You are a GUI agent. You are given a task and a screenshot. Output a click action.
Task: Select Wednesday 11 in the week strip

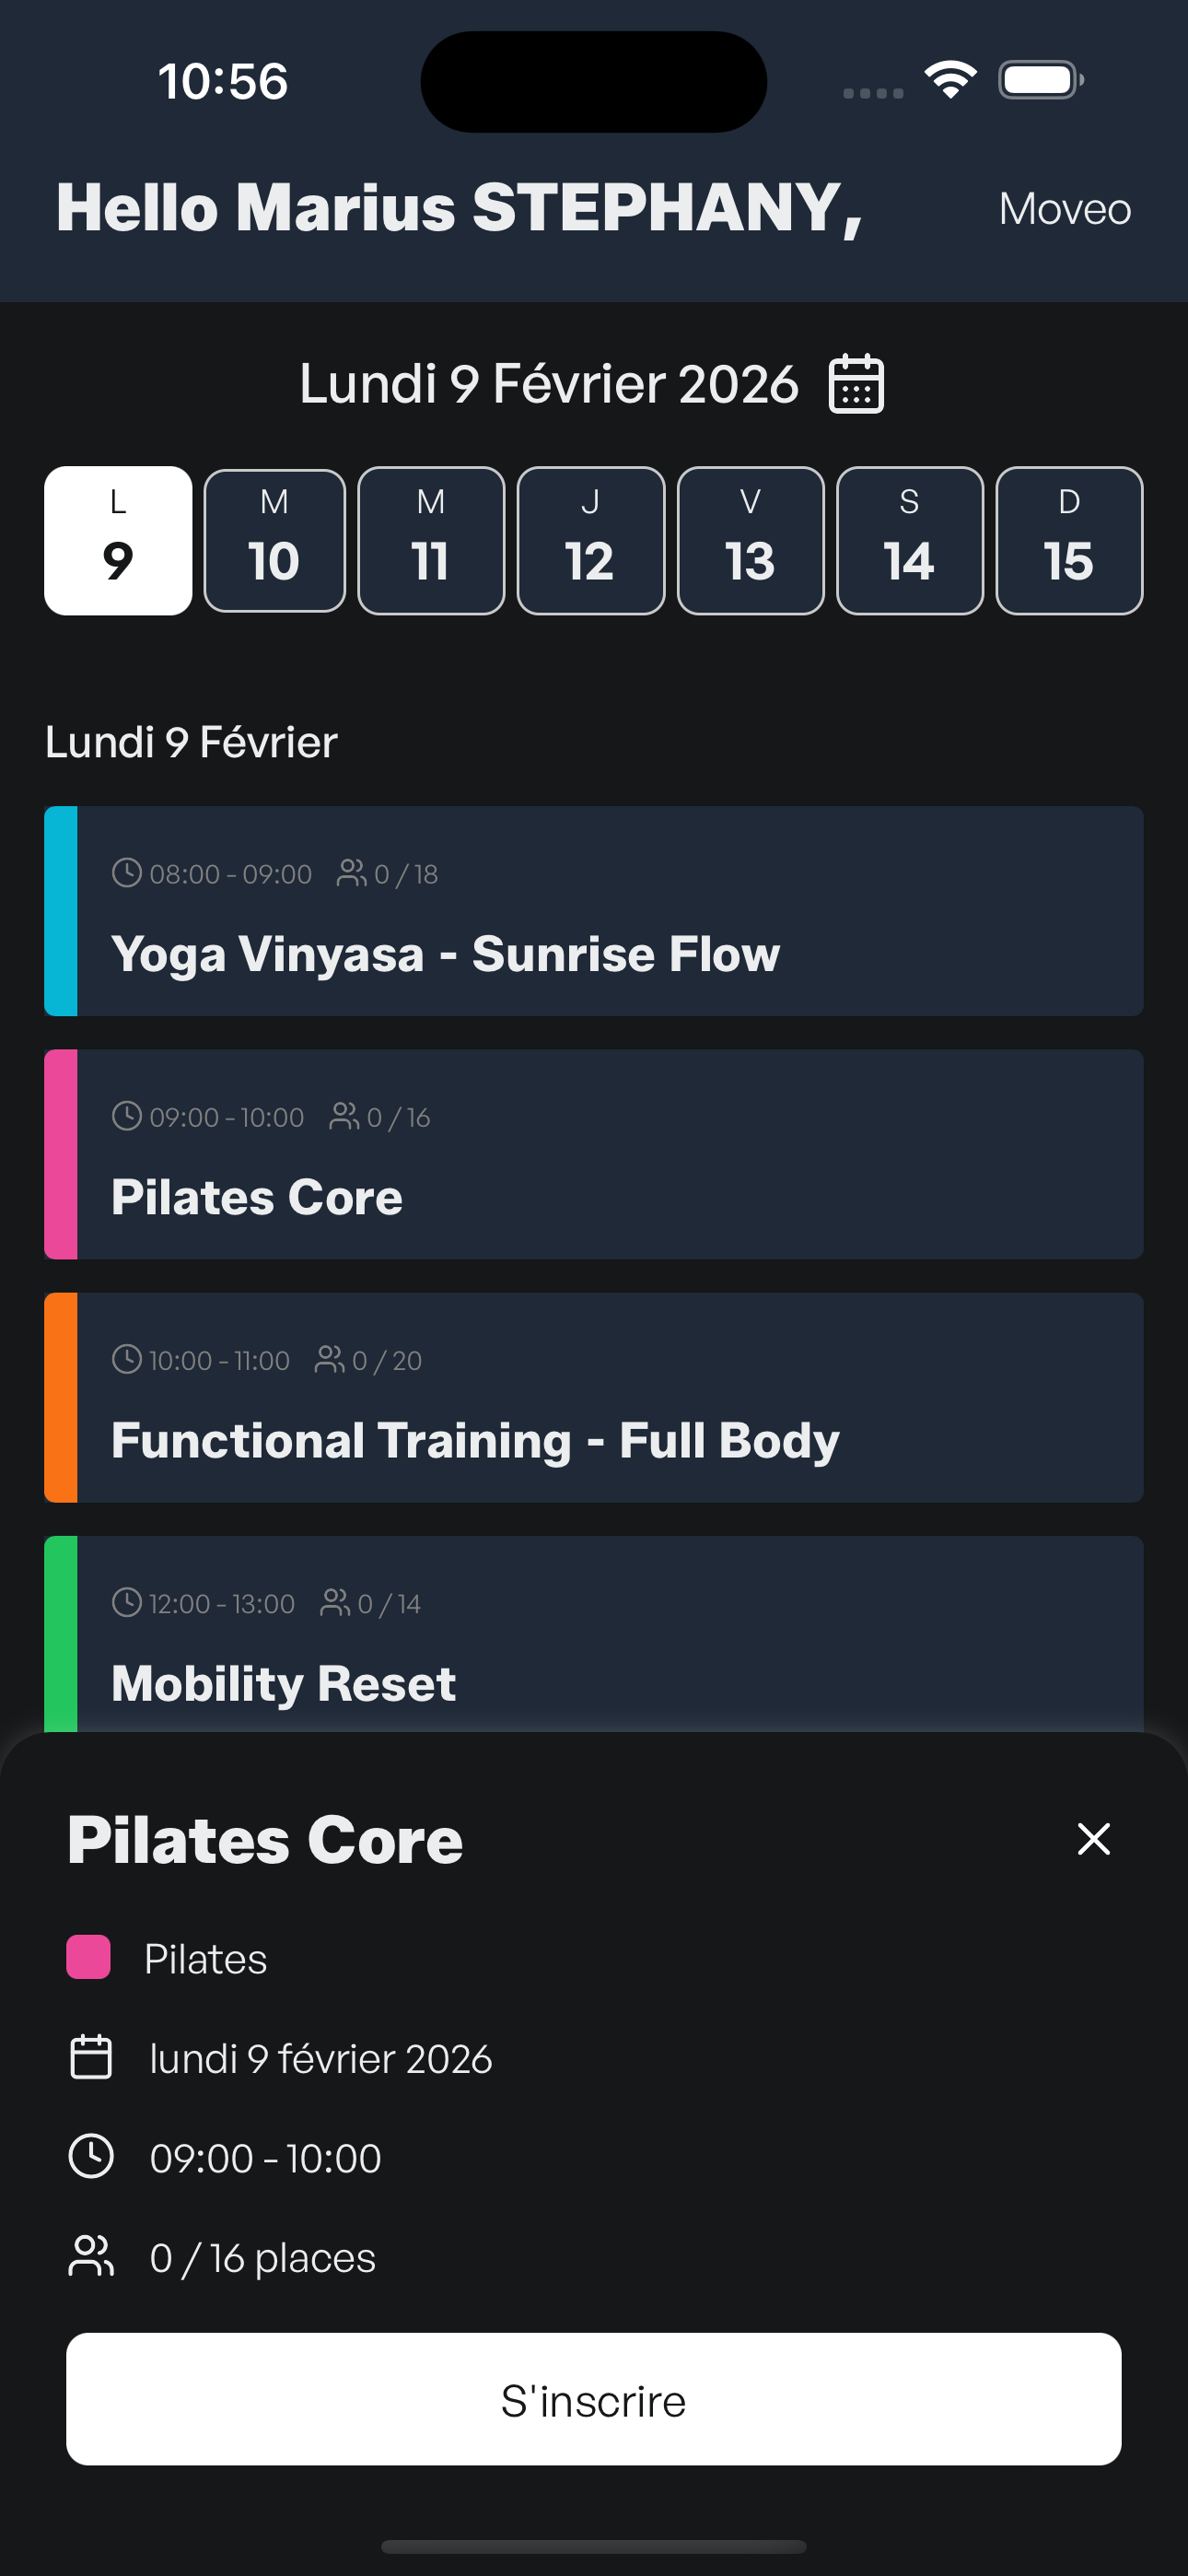[x=431, y=541]
